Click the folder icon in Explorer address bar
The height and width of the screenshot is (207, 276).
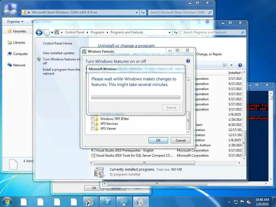(x=24, y=12)
